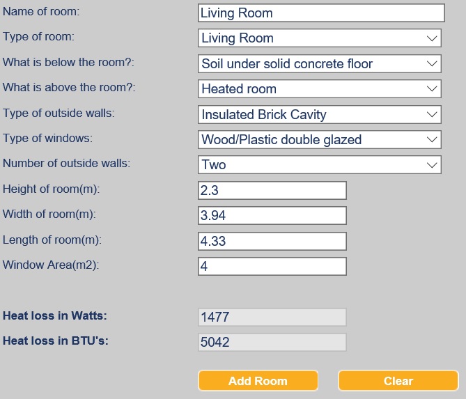This screenshot has width=466, height=399.
Task: Click the Window Area input field
Action: (x=272, y=266)
